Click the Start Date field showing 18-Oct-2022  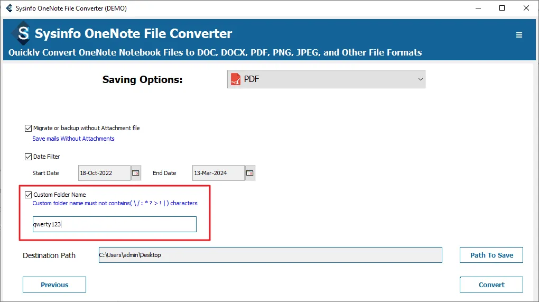tap(104, 173)
